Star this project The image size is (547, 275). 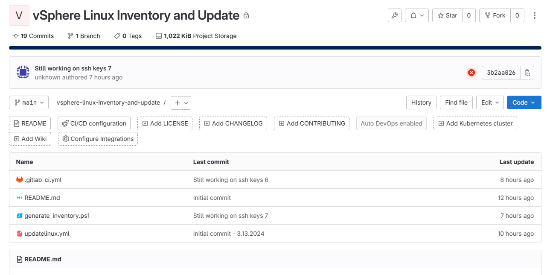tap(447, 15)
